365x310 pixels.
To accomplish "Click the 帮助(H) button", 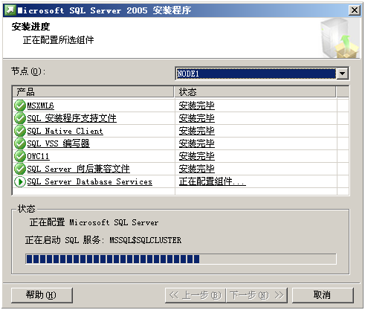I will click(x=42, y=295).
